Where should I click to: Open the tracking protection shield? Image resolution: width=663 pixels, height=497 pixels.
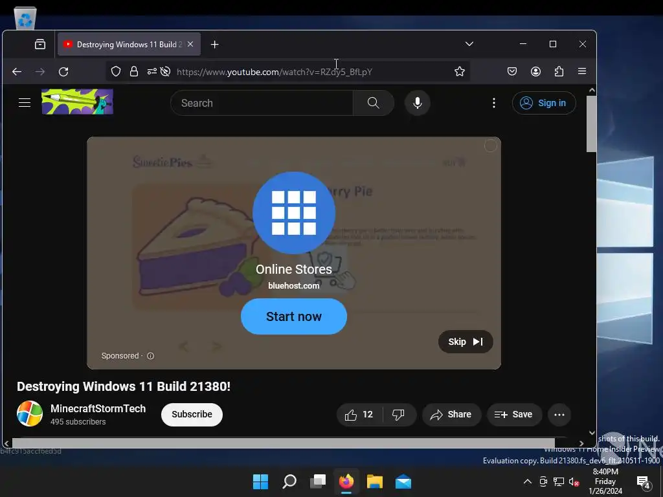tap(116, 71)
